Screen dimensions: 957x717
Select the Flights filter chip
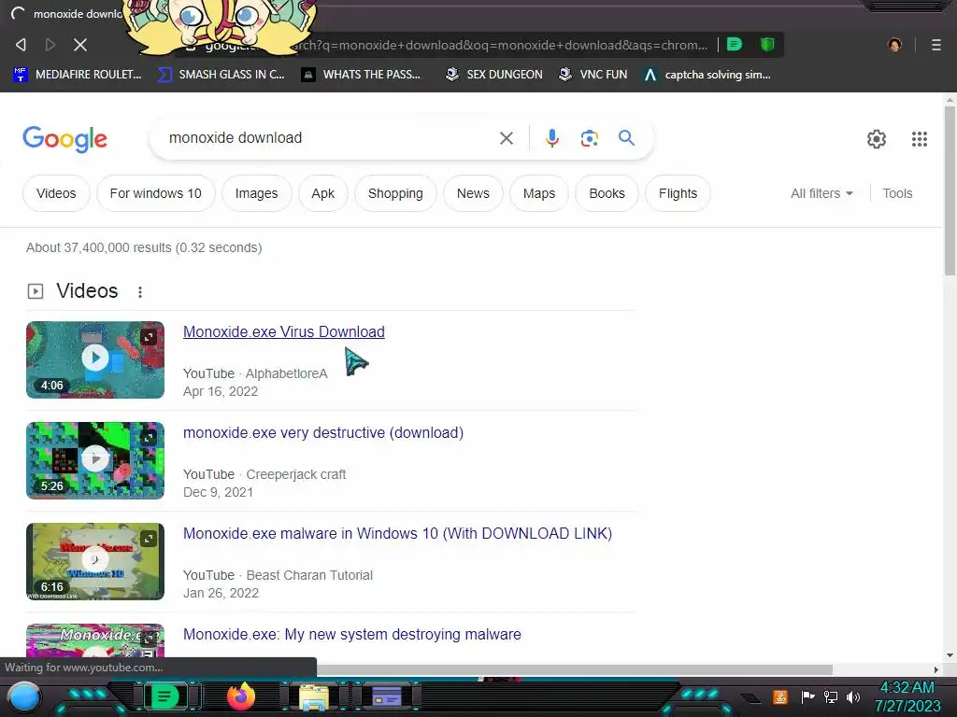(x=678, y=193)
